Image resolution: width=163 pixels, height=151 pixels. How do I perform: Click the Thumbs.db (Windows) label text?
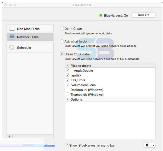click(87, 95)
